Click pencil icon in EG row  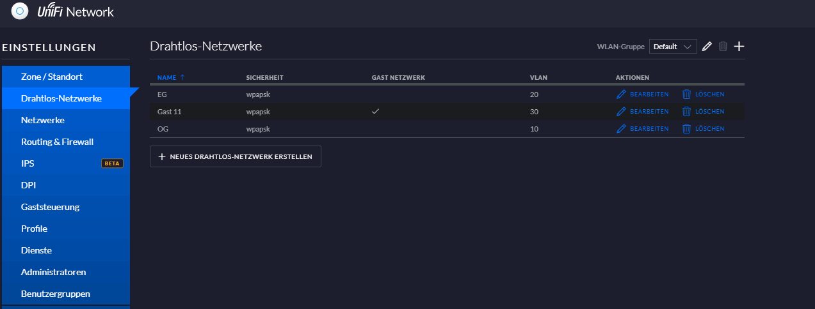tap(620, 94)
